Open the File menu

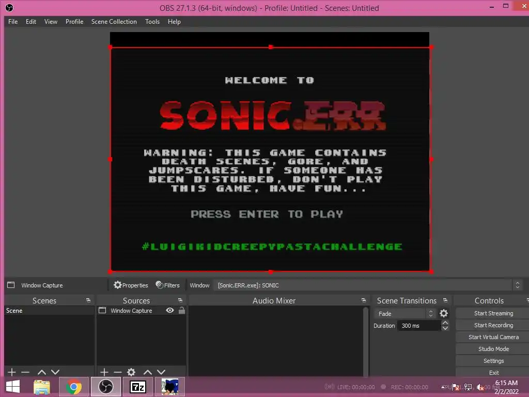click(x=13, y=22)
